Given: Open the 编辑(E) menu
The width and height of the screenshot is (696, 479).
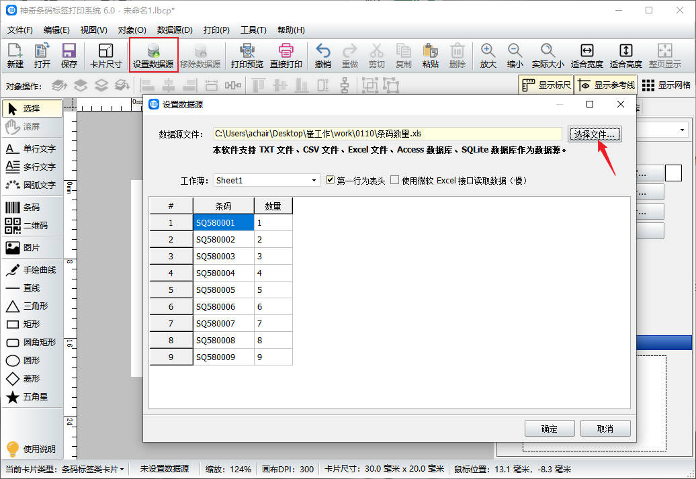Looking at the screenshot, I should [x=56, y=30].
